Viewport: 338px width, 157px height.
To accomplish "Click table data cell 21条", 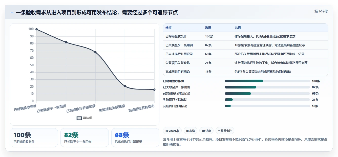I will point(208,63).
